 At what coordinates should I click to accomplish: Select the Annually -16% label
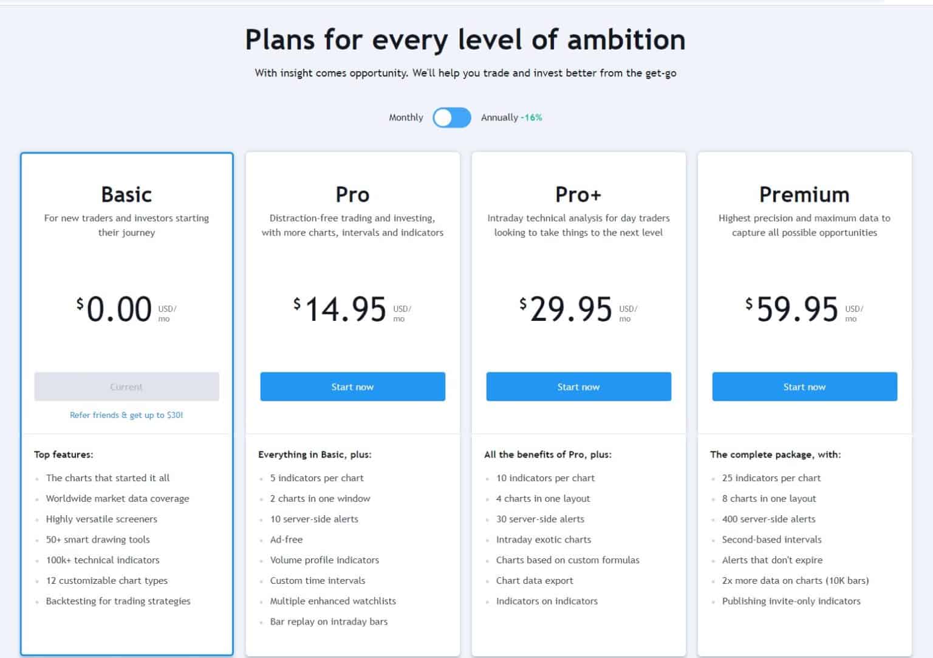[510, 117]
